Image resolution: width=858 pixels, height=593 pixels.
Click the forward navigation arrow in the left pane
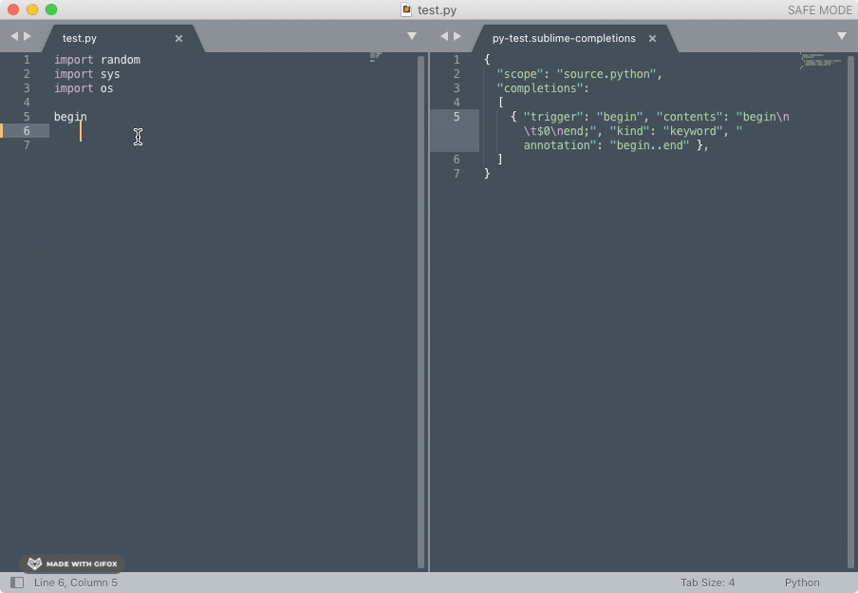[x=25, y=35]
